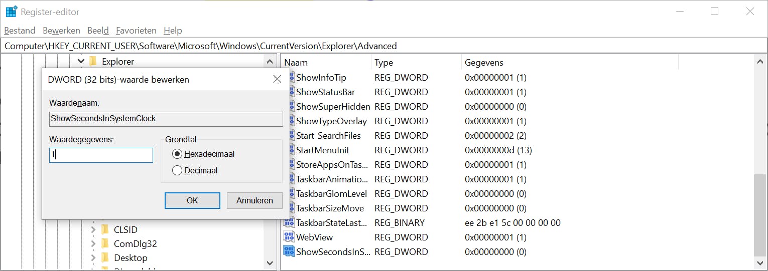768x271 pixels.
Task: Click the Waardegegevens input field
Action: click(101, 155)
